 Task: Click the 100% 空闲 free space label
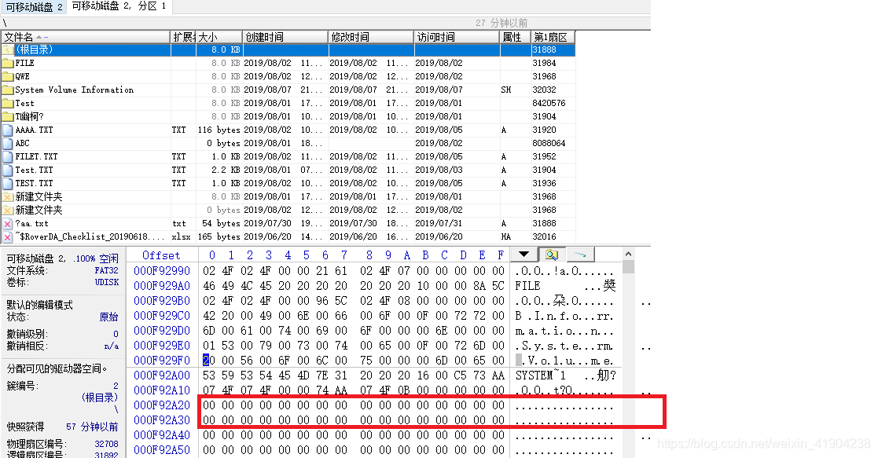click(97, 258)
